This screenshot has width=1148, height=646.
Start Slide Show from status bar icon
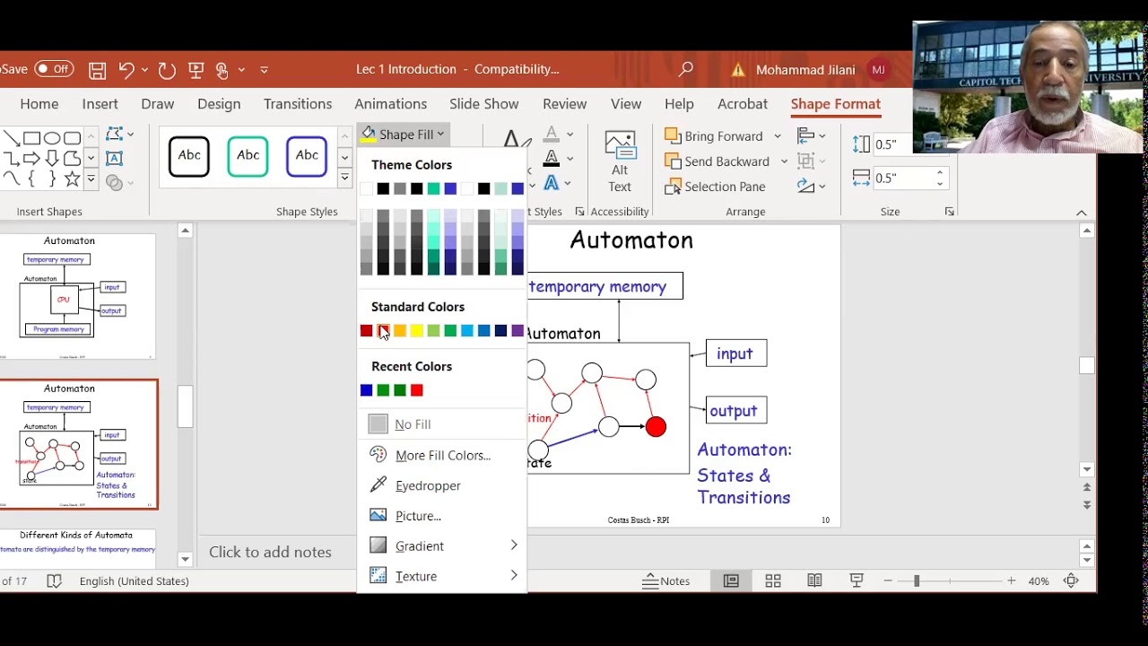(x=857, y=581)
